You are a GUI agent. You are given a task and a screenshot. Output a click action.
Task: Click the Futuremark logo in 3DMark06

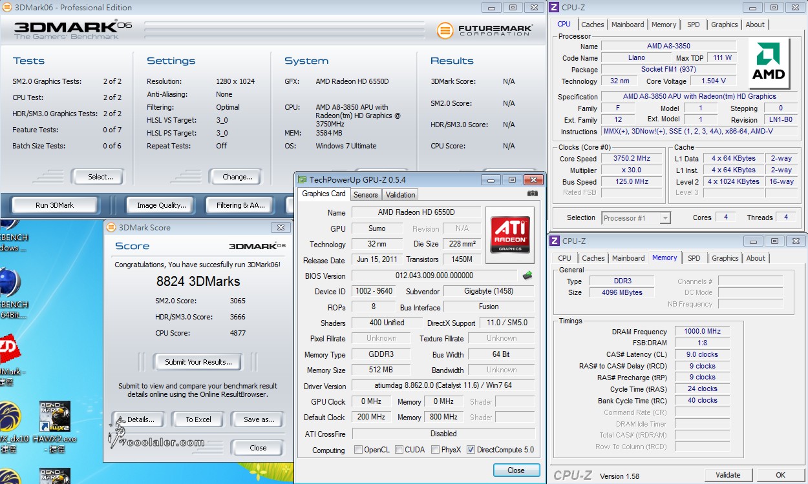[x=485, y=30]
